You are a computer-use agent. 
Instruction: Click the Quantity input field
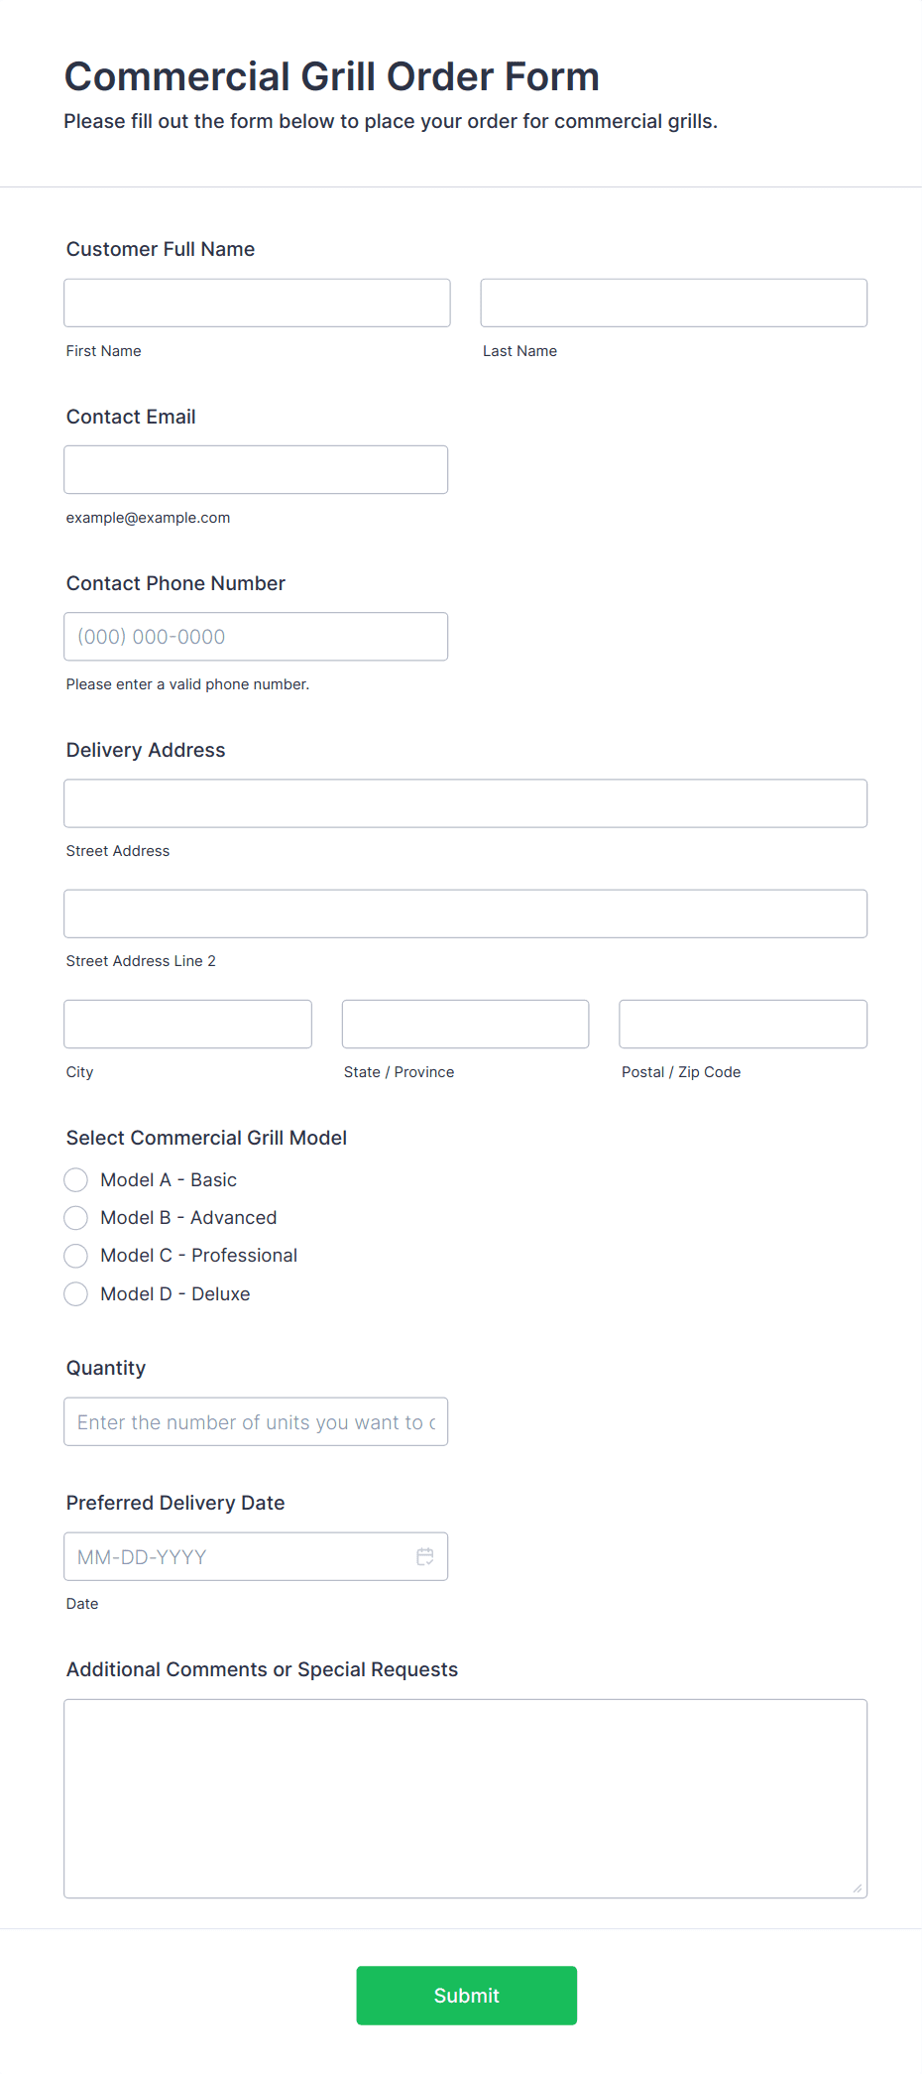click(x=256, y=1421)
